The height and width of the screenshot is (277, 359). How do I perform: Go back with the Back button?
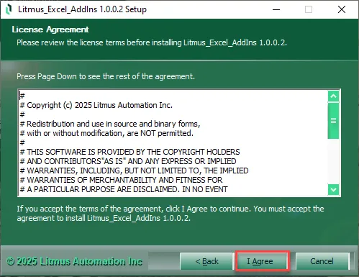(206, 261)
